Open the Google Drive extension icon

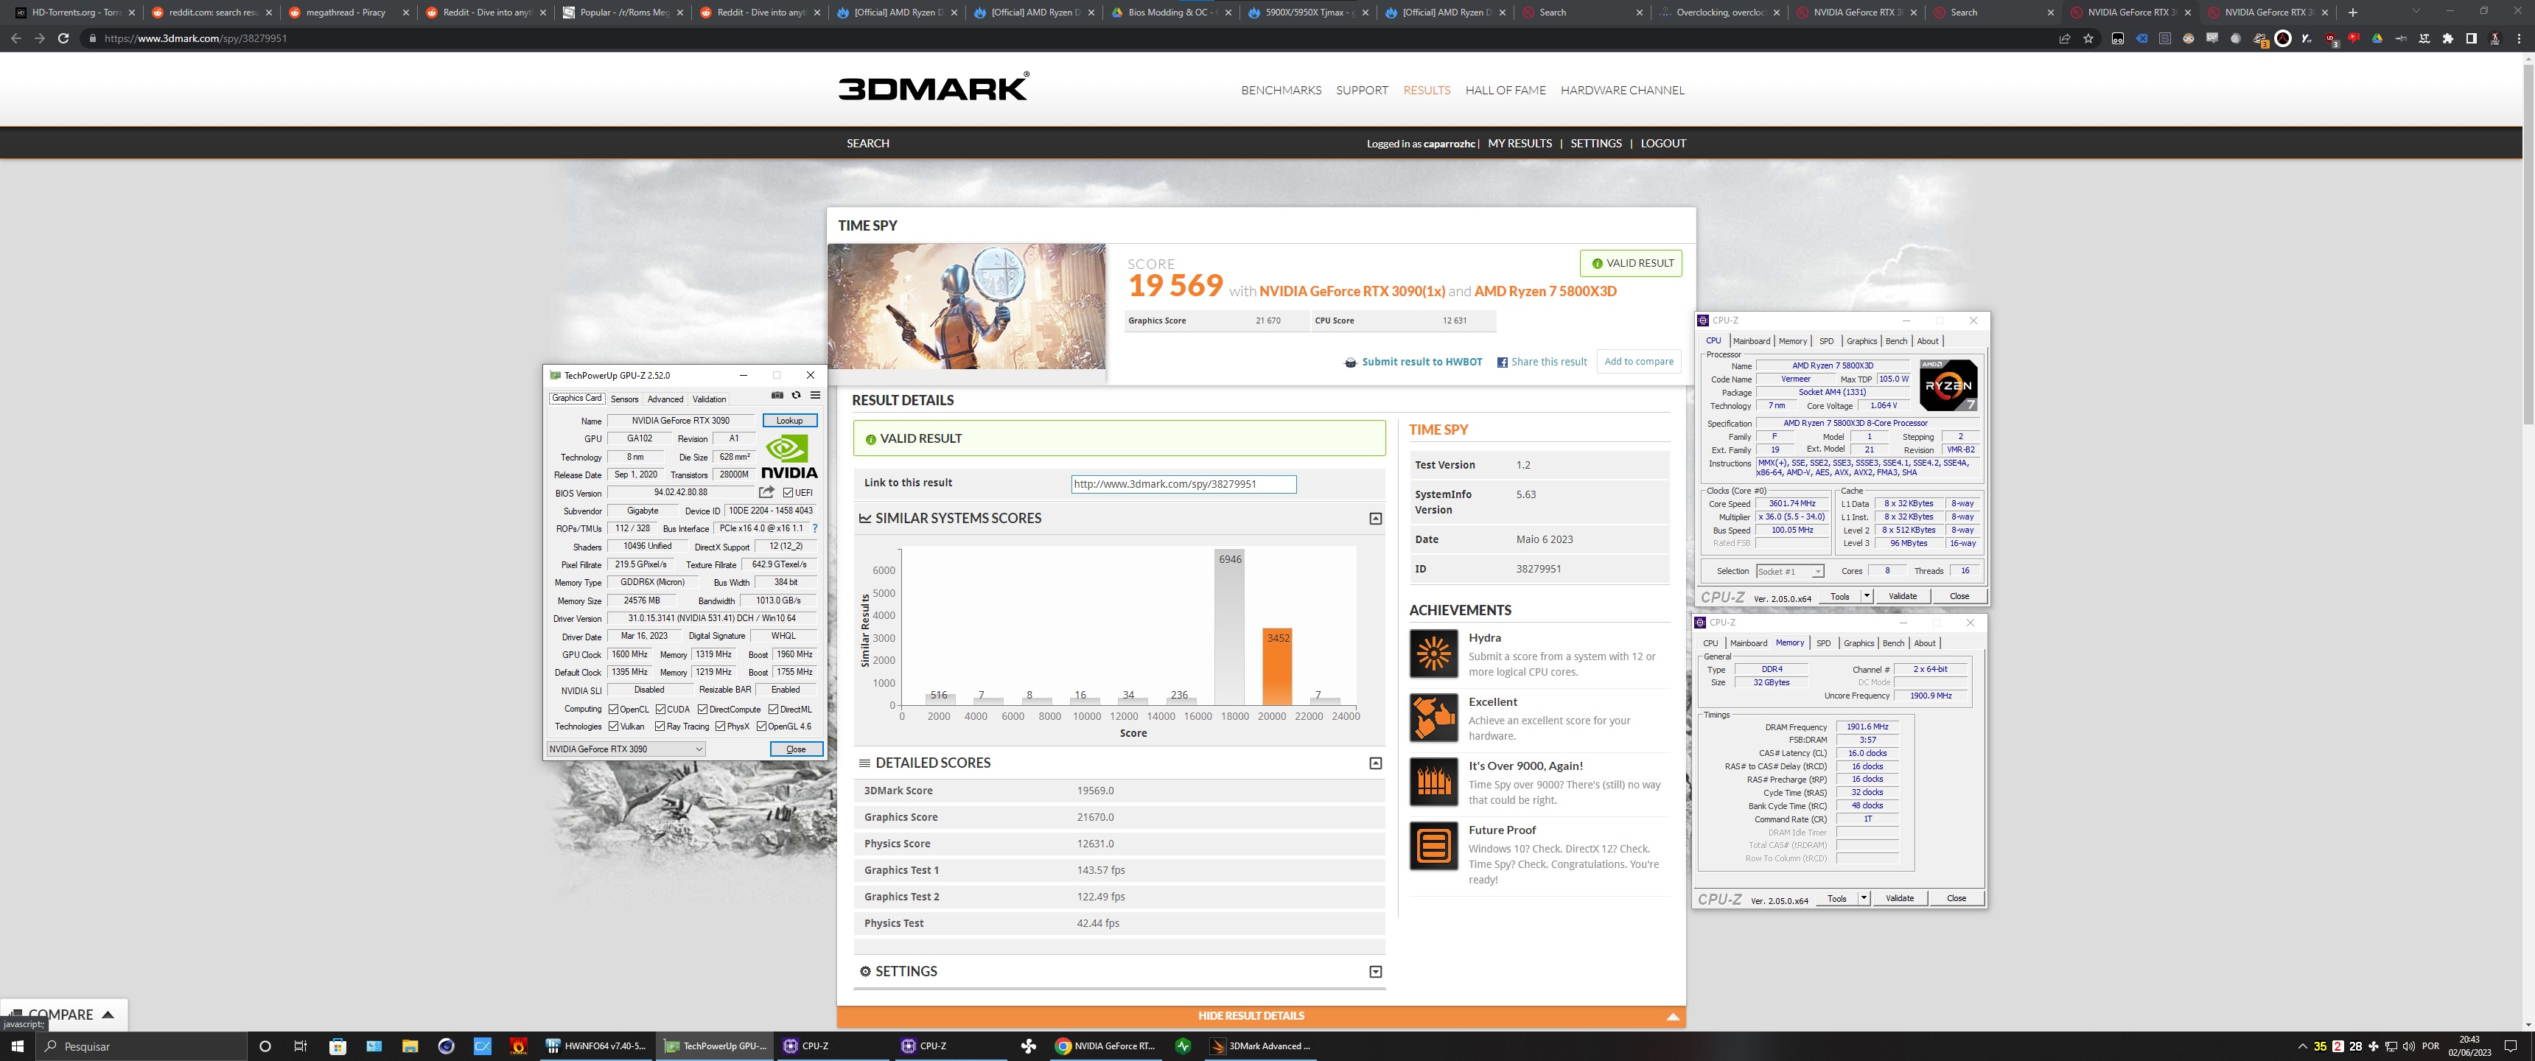click(x=2377, y=38)
